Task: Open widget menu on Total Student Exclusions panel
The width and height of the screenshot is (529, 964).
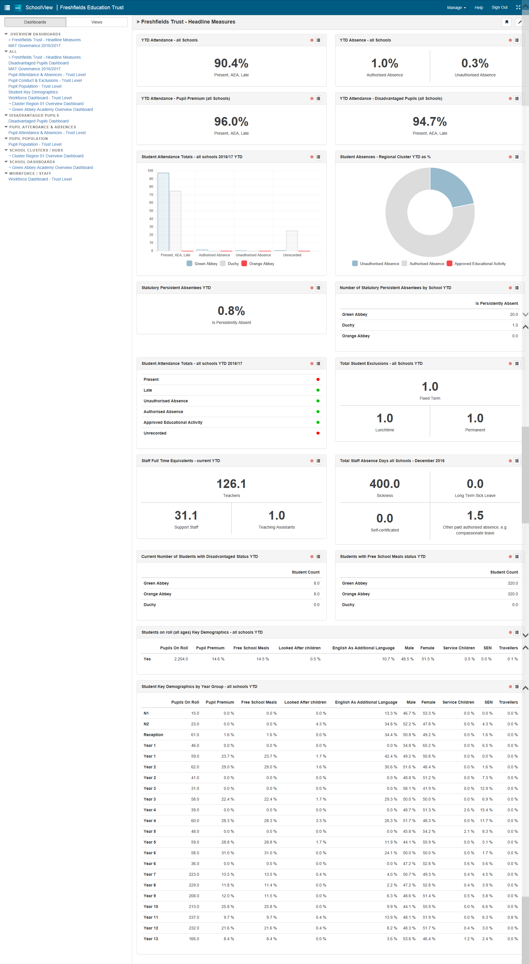Action: (517, 364)
